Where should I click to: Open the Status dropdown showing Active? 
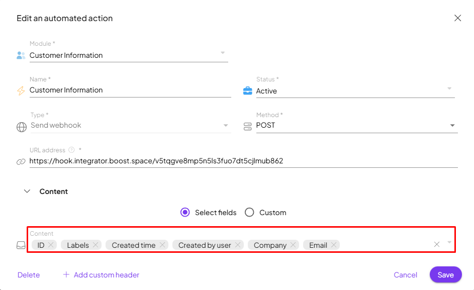pyautogui.click(x=449, y=89)
